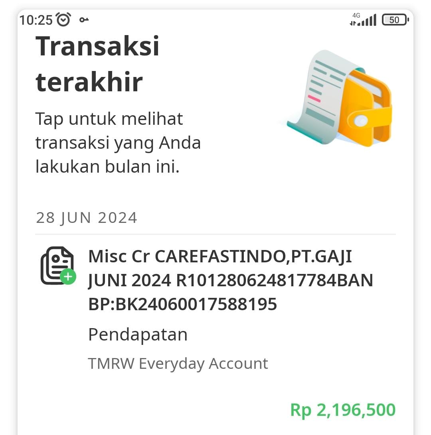
Task: Tap the battery level indicator showing 50
Action: pos(395,20)
